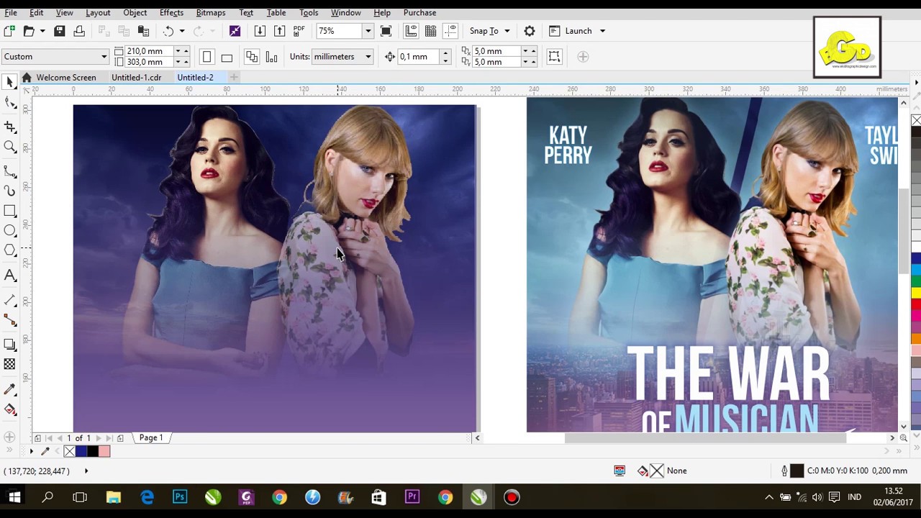
Task: Toggle apply layout to current page
Action: pos(271,57)
